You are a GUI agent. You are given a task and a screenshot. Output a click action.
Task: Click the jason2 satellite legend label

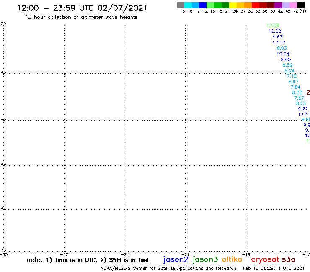click(176, 260)
